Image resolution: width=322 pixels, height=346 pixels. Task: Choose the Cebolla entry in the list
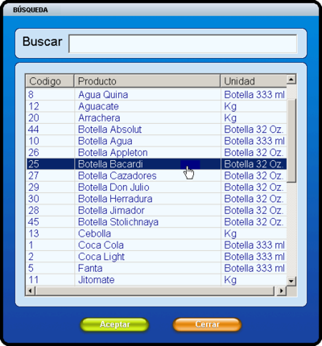point(156,233)
